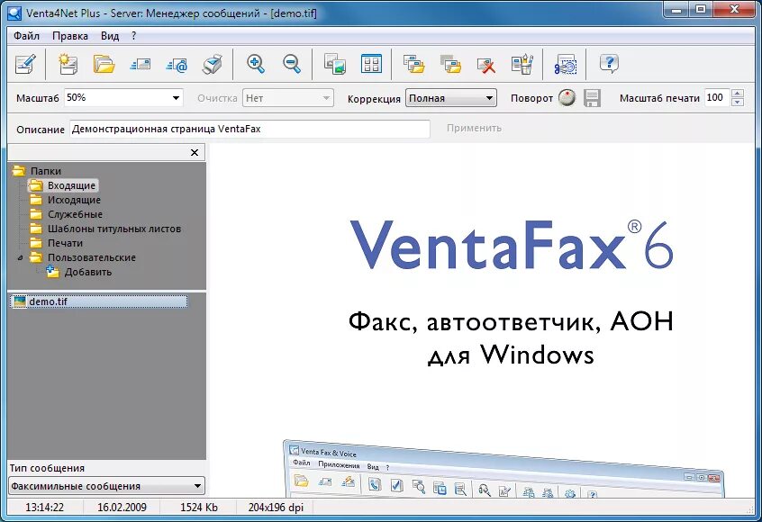Click the round rotation knob next to Поворот
Image resolution: width=762 pixels, height=522 pixels.
coord(567,97)
